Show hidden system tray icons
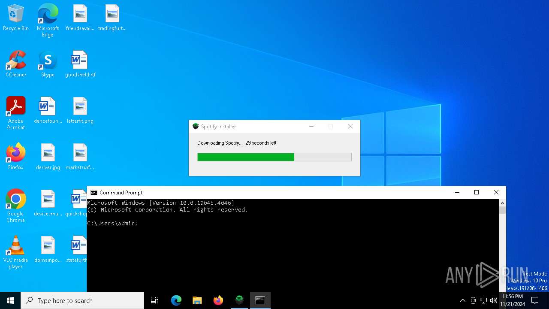Image resolution: width=549 pixels, height=309 pixels. tap(462, 300)
